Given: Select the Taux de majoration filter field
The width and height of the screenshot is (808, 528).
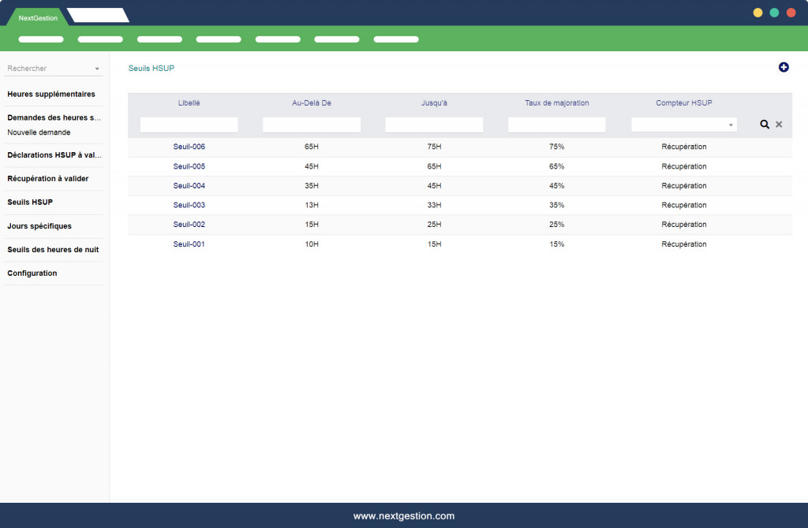Looking at the screenshot, I should (x=556, y=125).
